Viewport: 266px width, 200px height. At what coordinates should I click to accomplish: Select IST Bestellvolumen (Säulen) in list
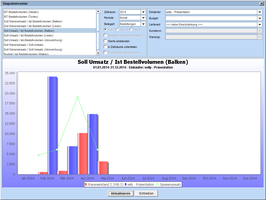point(21,12)
